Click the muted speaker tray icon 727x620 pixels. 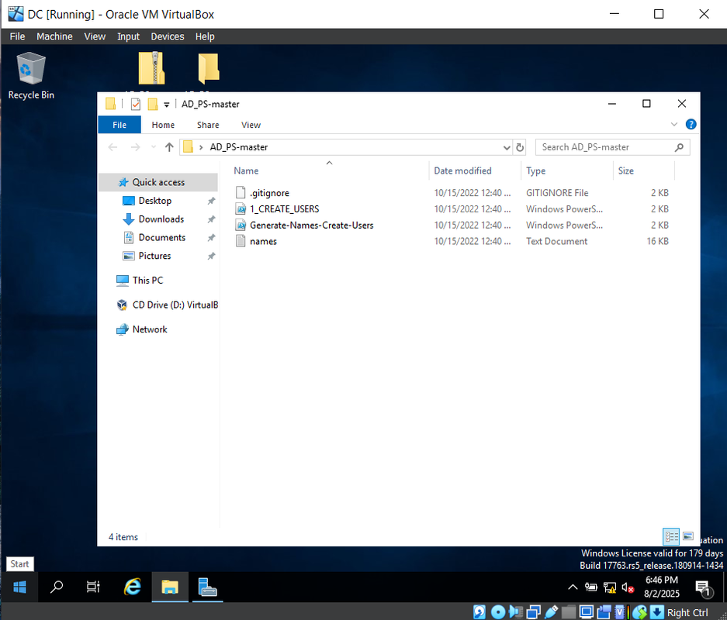click(x=628, y=587)
